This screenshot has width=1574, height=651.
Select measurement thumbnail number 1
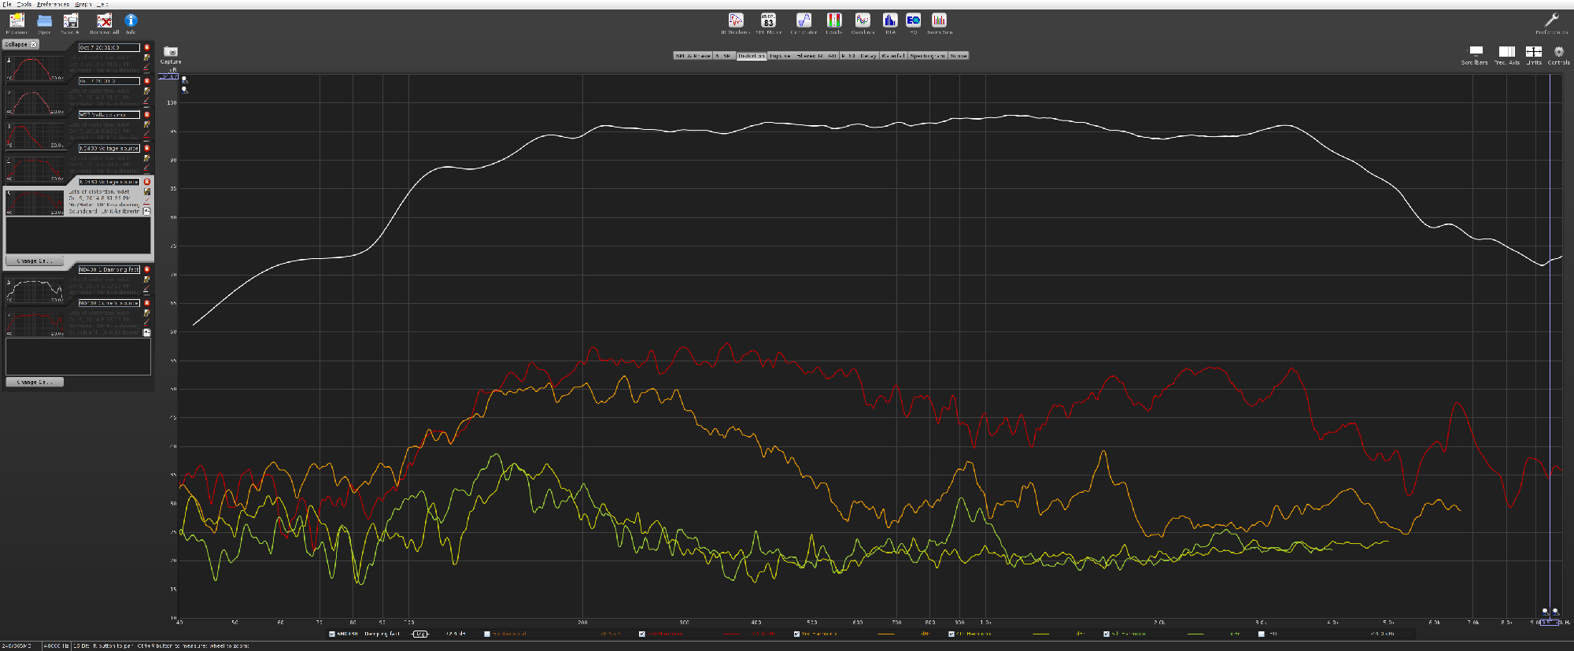click(x=35, y=68)
